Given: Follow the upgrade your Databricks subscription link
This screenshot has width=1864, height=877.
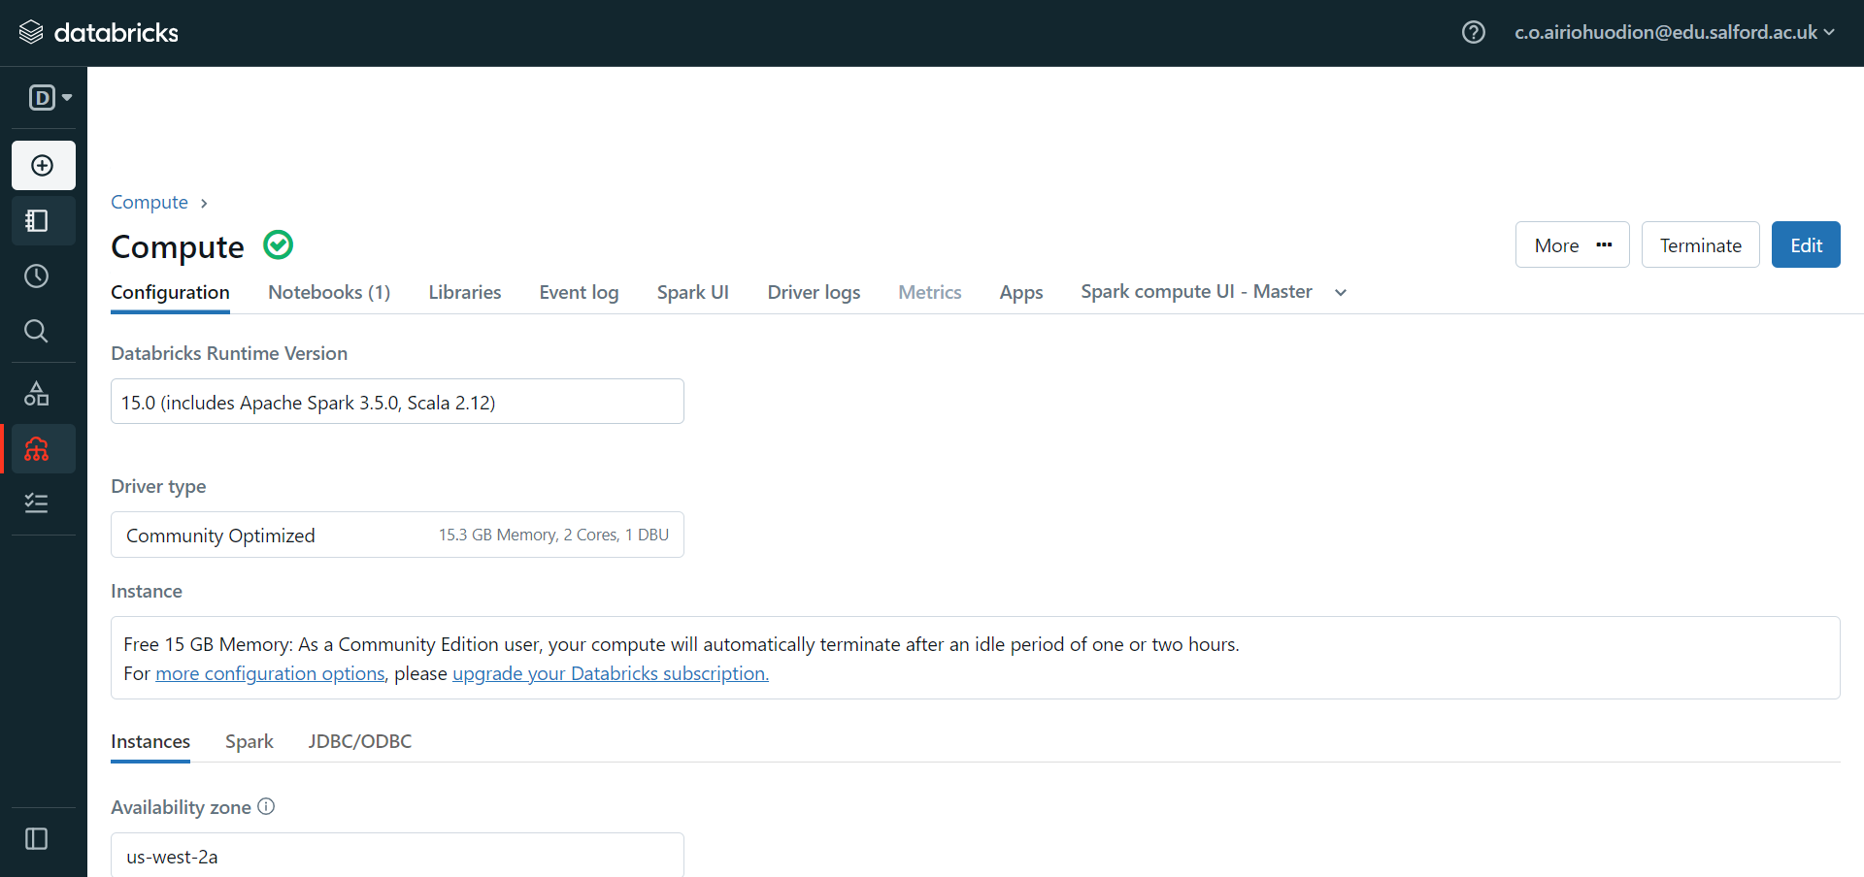Looking at the screenshot, I should click(611, 673).
